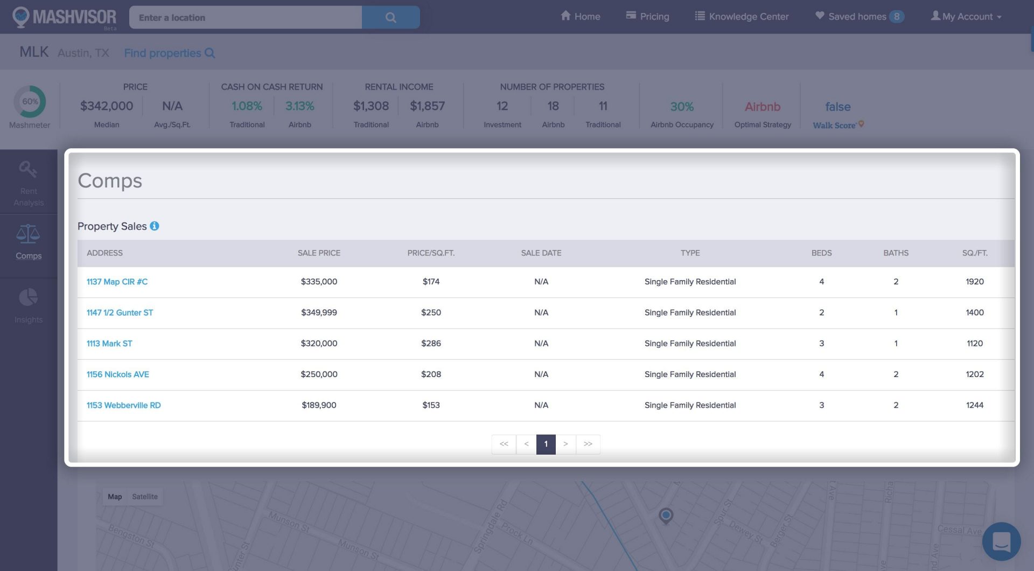Viewport: 1034px width, 571px height.
Task: Open the Intercom chat bubble
Action: (x=1002, y=541)
